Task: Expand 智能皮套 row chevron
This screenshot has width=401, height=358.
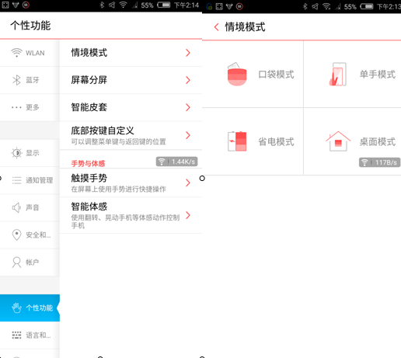Action: [x=188, y=107]
